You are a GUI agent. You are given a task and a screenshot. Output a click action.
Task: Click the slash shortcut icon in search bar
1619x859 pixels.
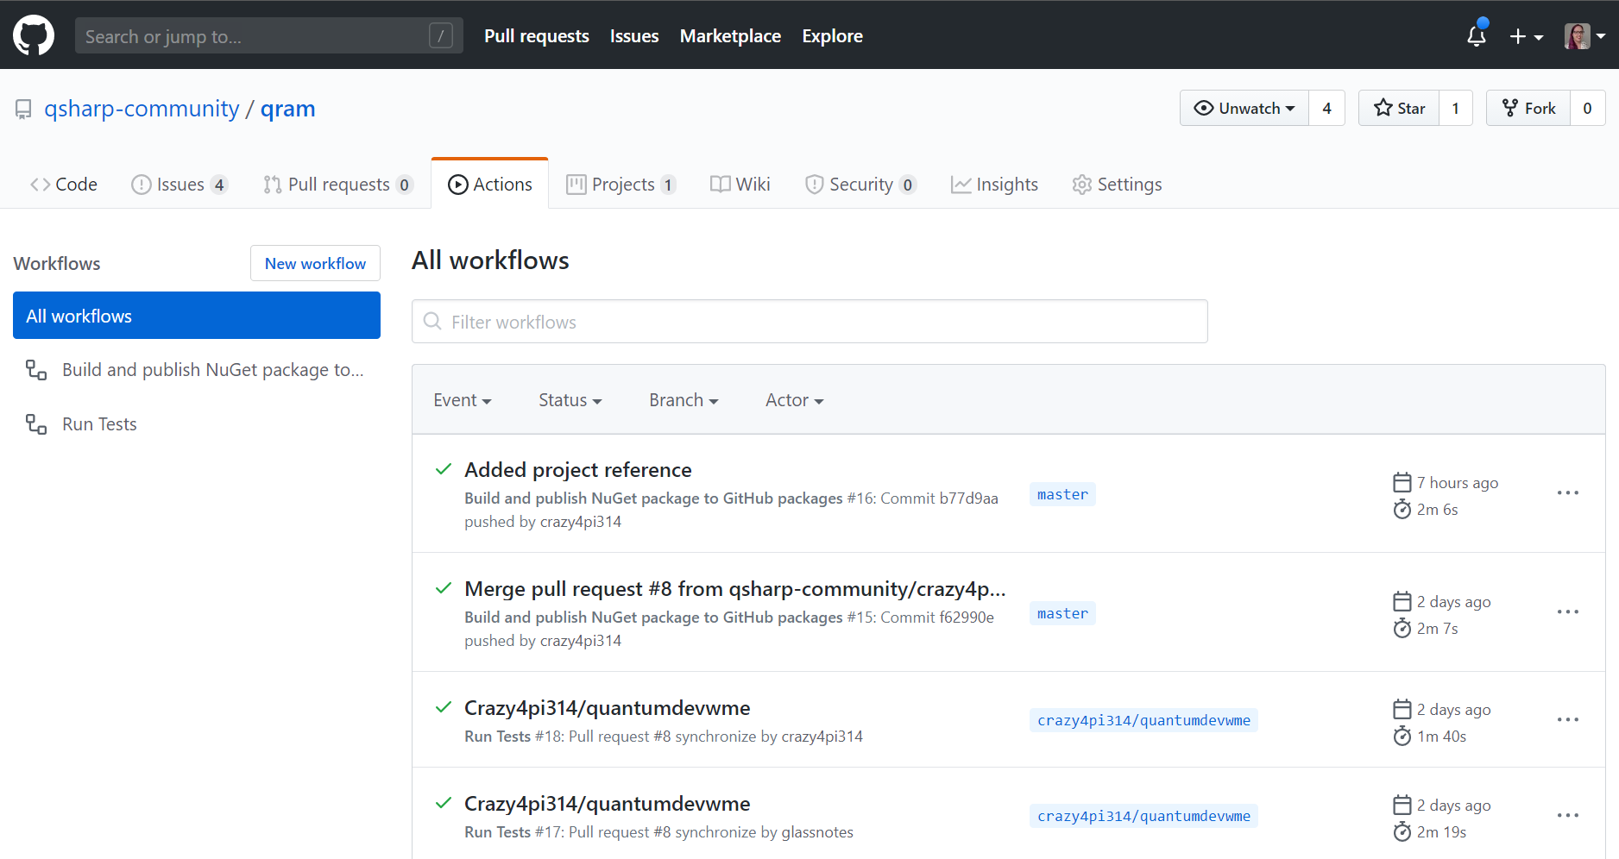[441, 35]
